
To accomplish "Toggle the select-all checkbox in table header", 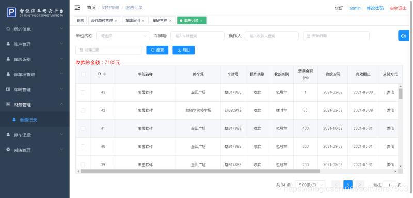I will (83, 74).
